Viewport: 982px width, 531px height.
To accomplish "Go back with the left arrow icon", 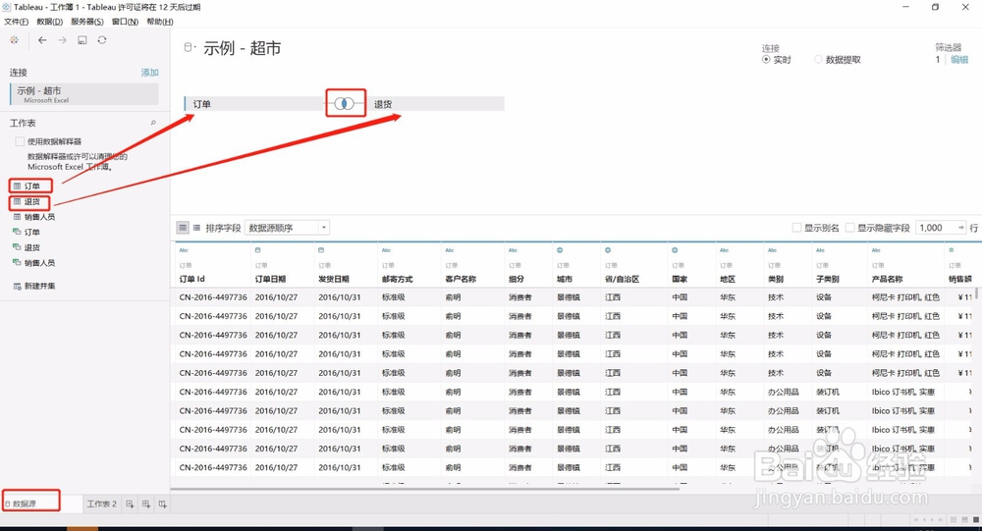I will tap(42, 40).
